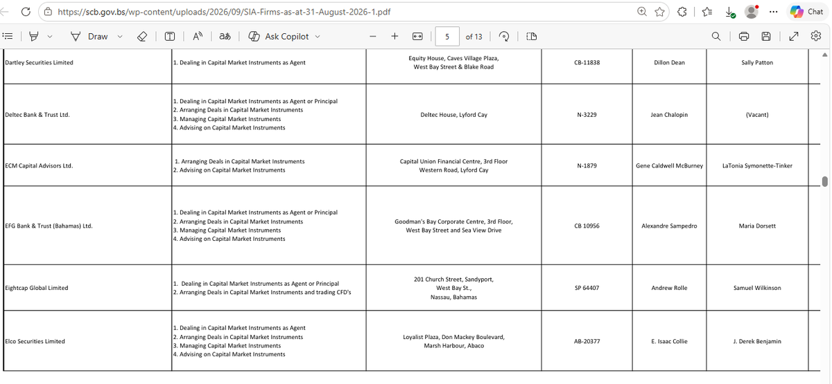This screenshot has height=384, width=832.
Task: Open the Copilot Chat button
Action: pyautogui.click(x=806, y=12)
